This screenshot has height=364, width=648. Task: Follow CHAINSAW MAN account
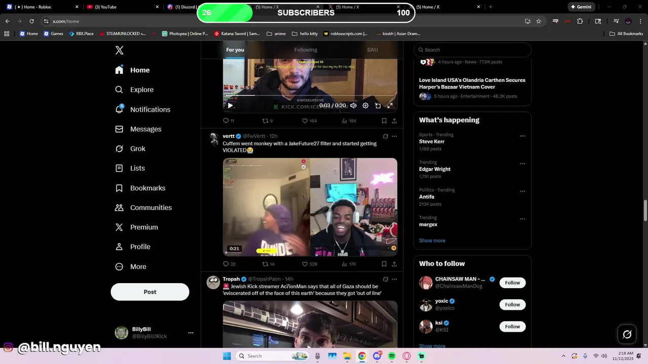pyautogui.click(x=512, y=283)
